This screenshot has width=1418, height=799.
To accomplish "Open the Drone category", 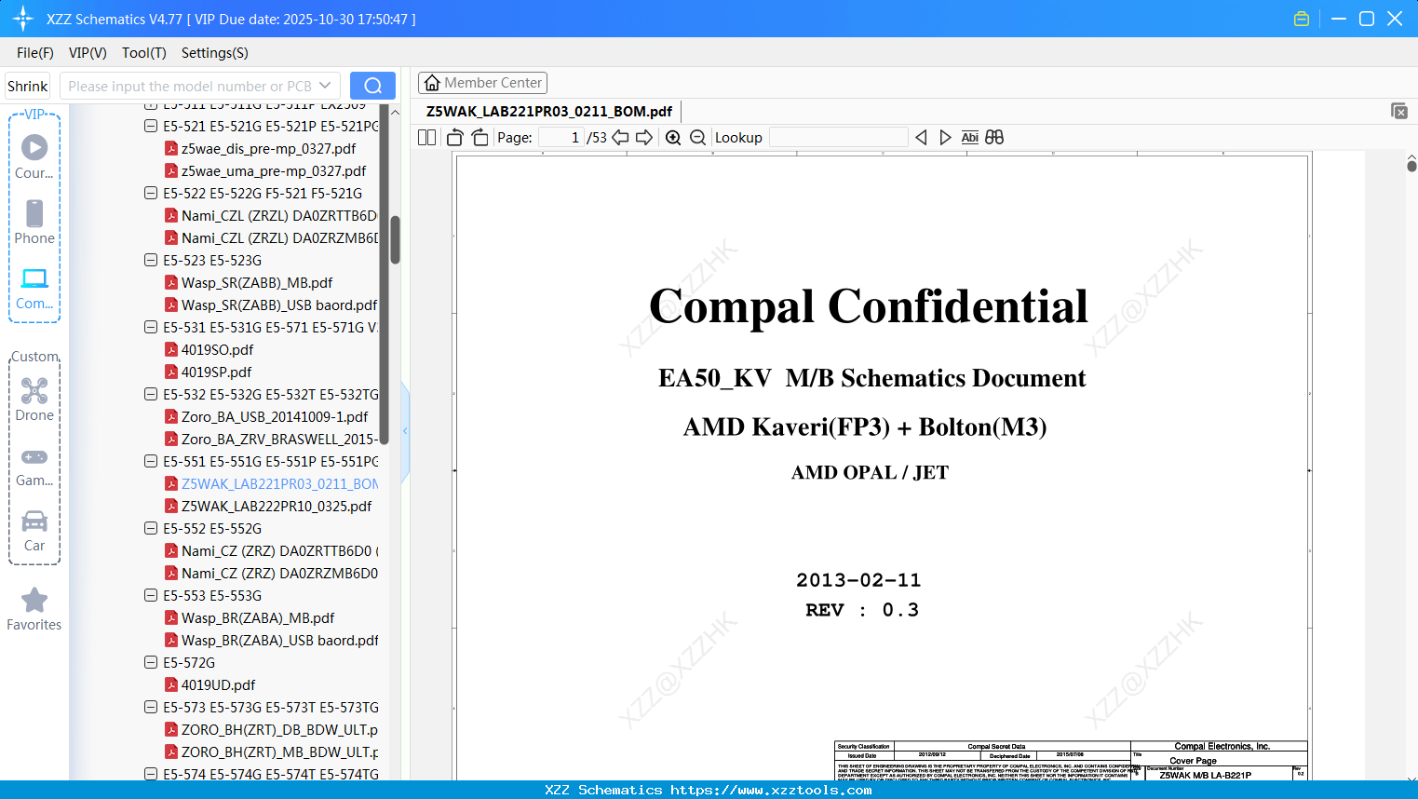I will point(34,399).
